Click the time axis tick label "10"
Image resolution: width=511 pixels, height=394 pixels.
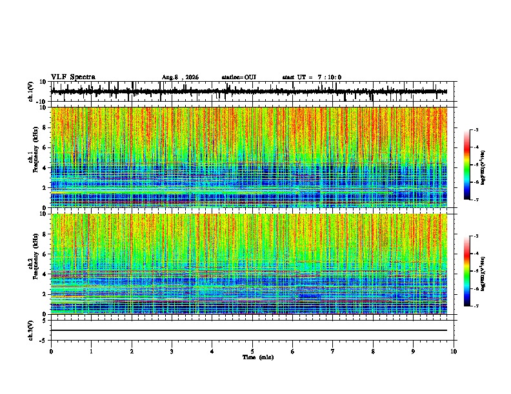(454, 352)
